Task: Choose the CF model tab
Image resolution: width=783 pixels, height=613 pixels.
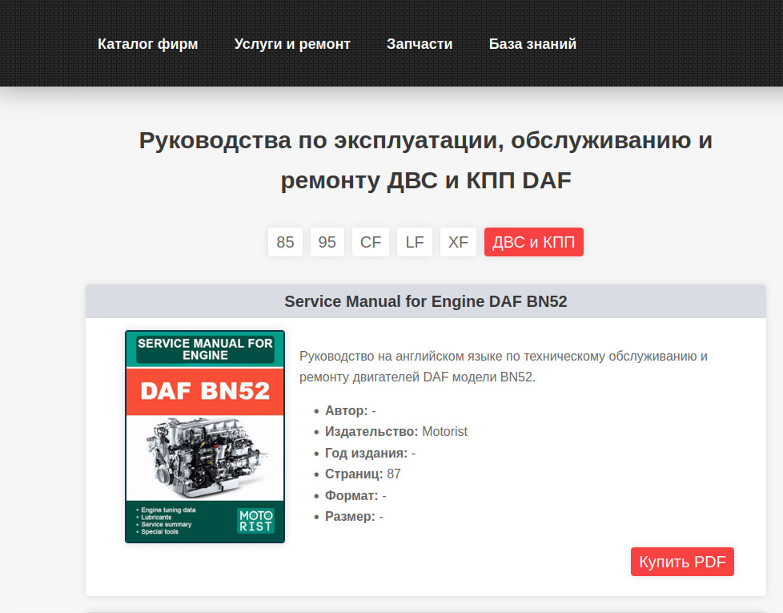Action: [x=371, y=242]
